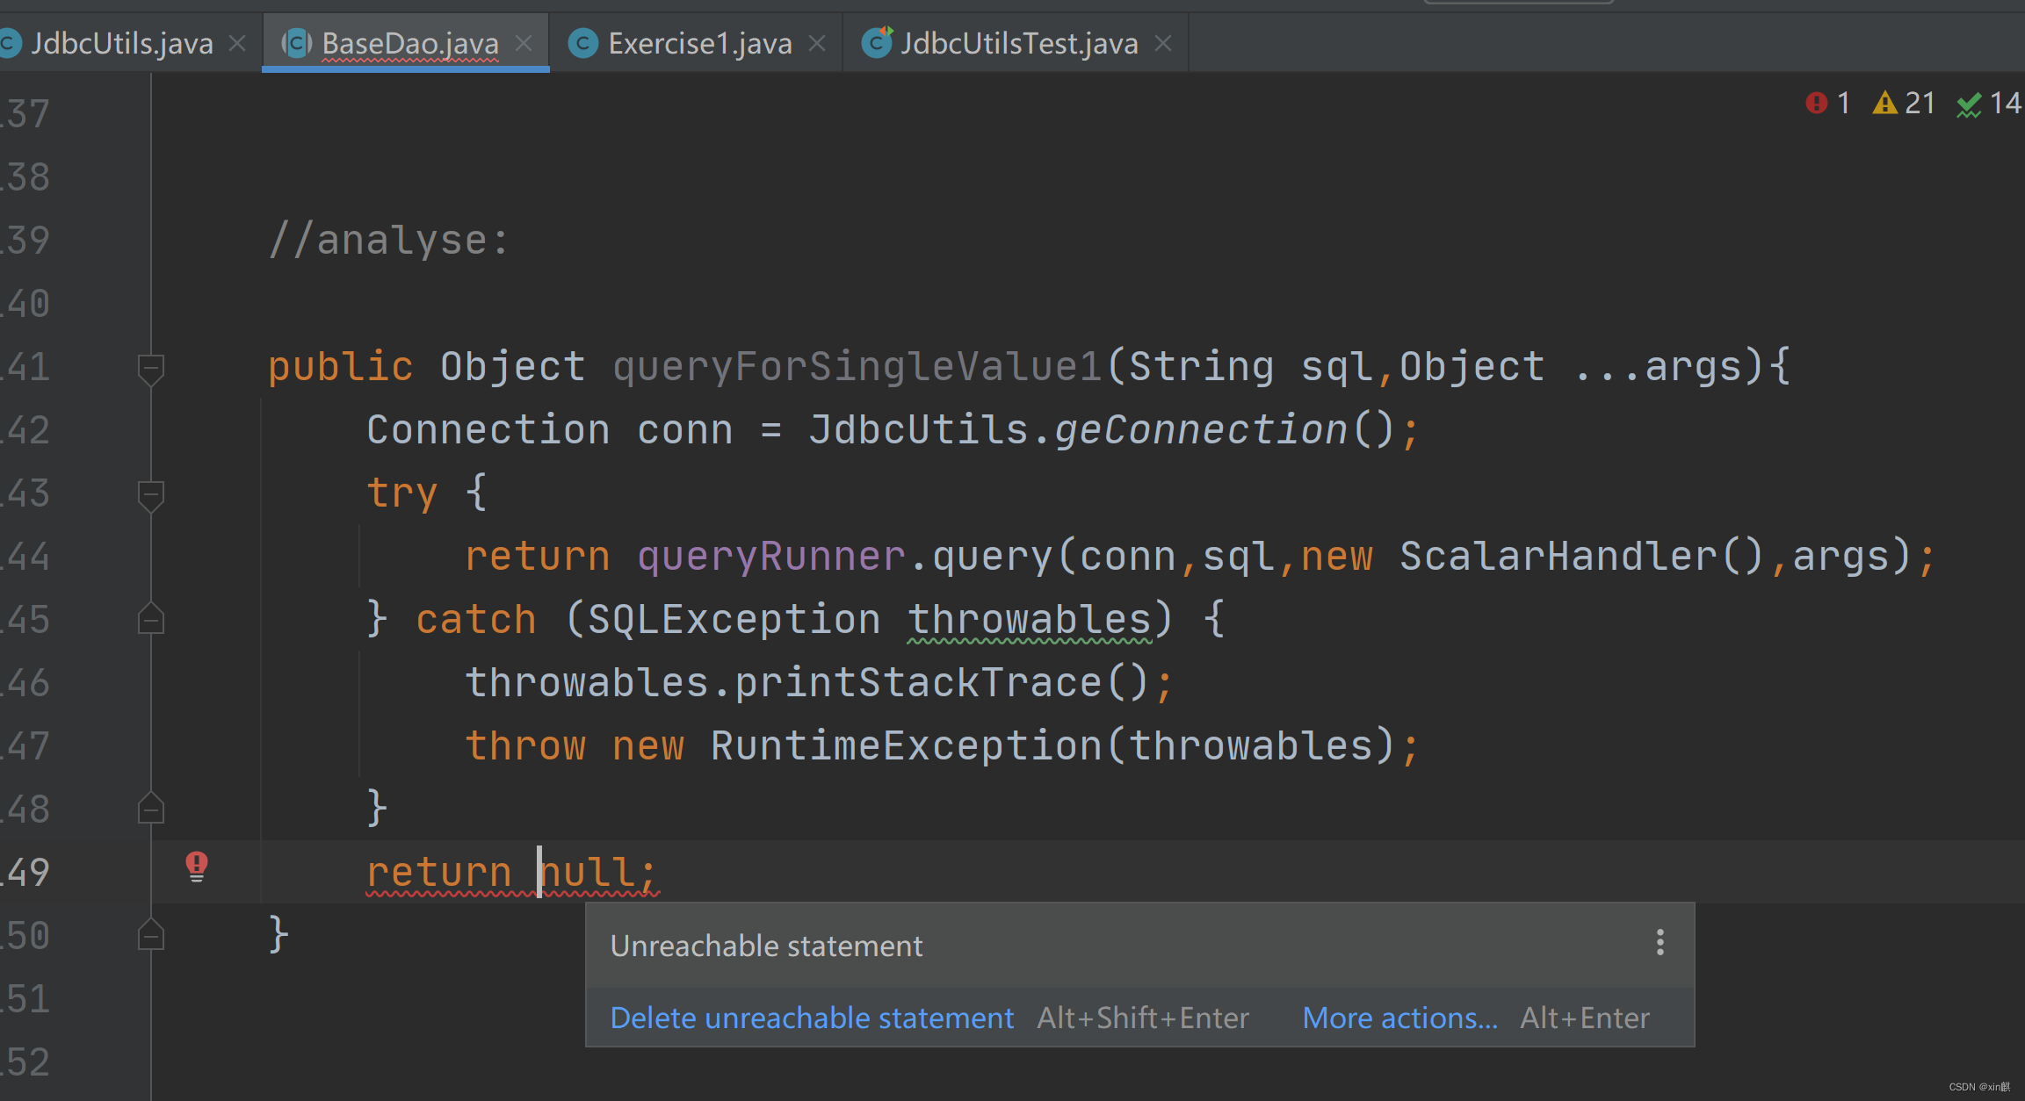Place cursor on the throwables catch parameter

coord(1030,620)
